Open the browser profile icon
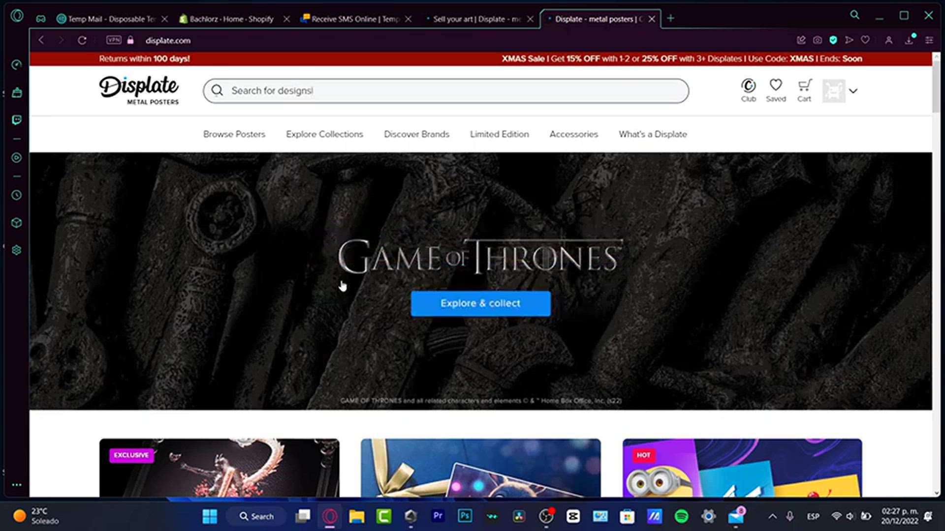The image size is (945, 531). click(889, 40)
